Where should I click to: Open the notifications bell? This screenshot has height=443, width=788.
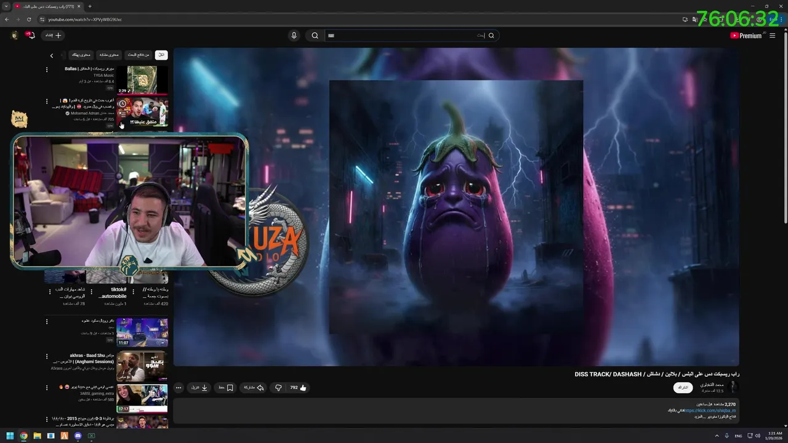30,35
